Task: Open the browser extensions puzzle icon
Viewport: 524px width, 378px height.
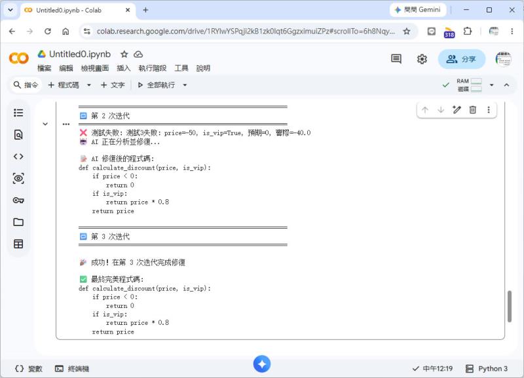Action: (468, 31)
